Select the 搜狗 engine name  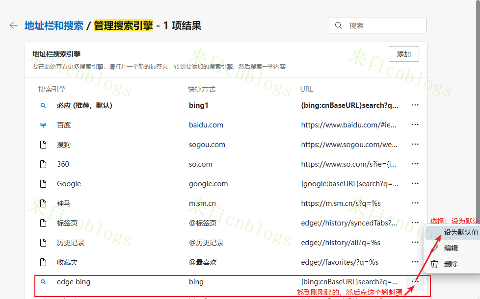(x=64, y=145)
